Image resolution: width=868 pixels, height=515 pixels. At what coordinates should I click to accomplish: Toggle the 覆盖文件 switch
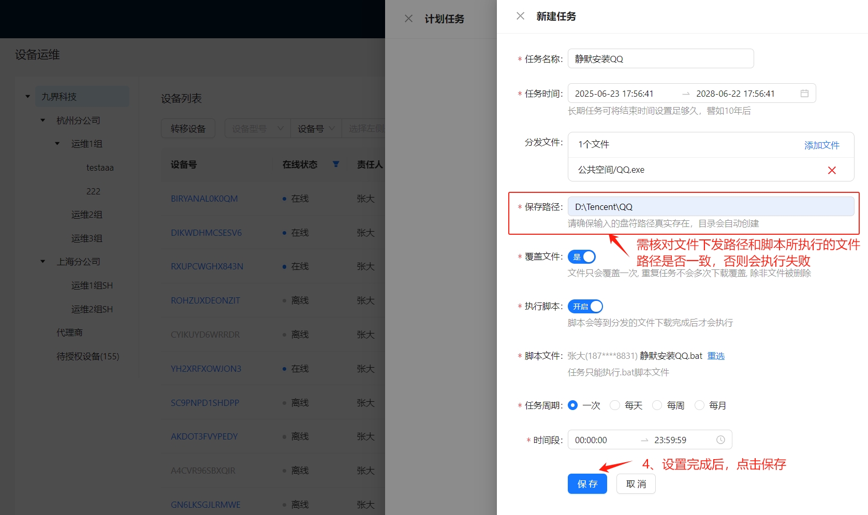[582, 257]
